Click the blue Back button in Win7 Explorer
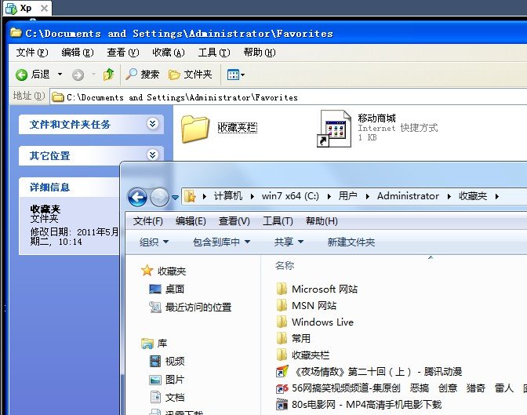Screen dimensions: 527x415 pos(137,197)
